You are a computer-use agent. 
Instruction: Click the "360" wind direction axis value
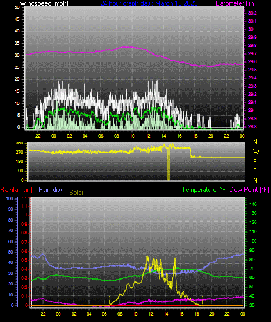click(x=19, y=143)
